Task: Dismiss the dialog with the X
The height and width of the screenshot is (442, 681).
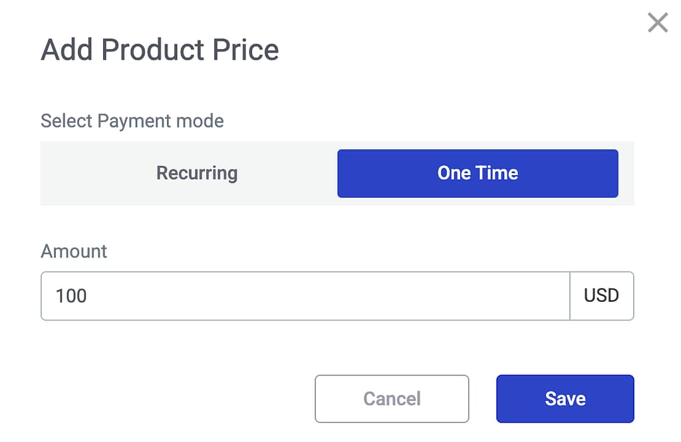Action: click(657, 23)
